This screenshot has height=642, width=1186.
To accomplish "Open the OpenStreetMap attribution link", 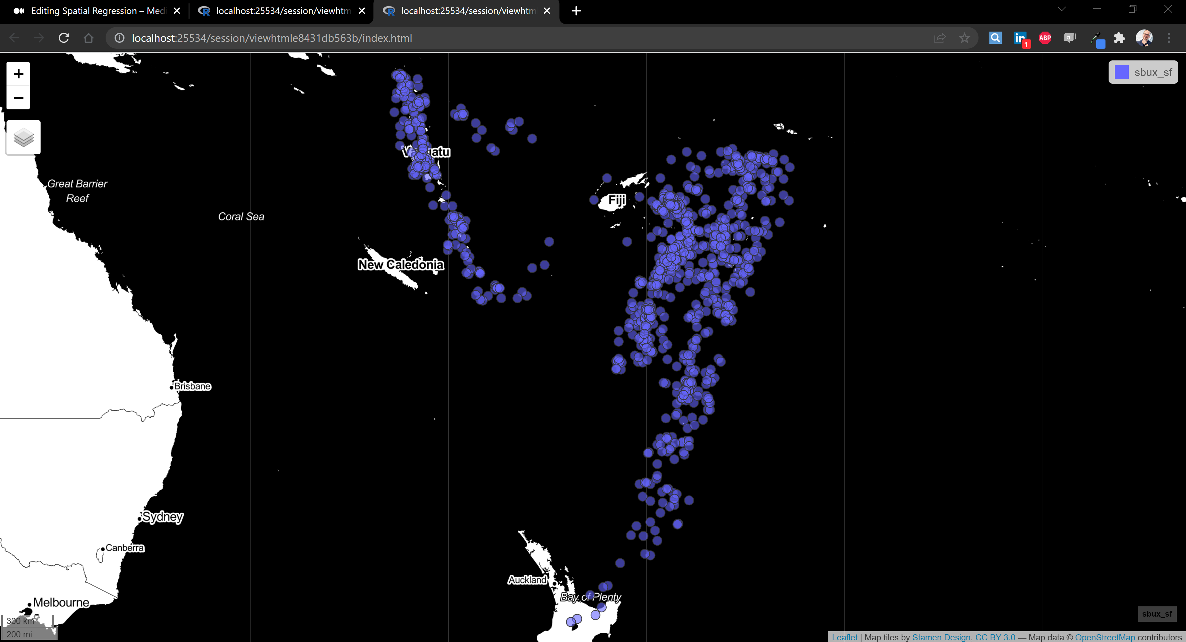I will 1105,637.
